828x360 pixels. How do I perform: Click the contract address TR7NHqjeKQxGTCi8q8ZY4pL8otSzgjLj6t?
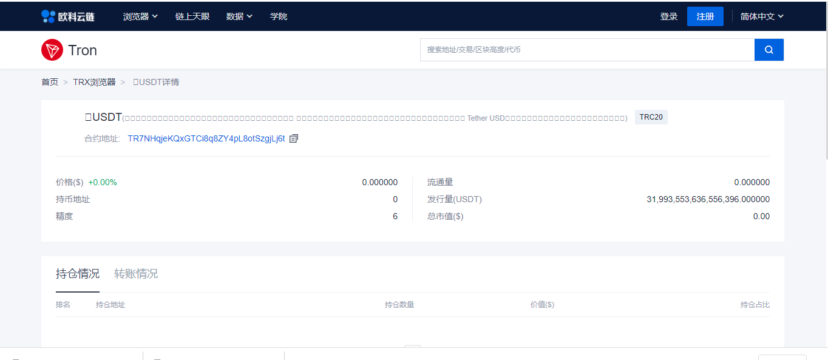(x=206, y=138)
